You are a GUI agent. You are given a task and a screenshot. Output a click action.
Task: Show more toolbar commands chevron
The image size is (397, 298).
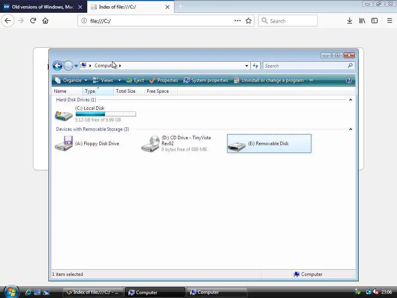pos(311,80)
